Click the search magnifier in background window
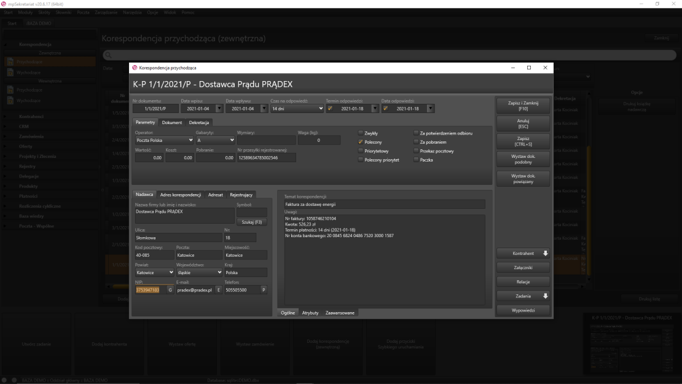682x384 pixels. [x=109, y=55]
